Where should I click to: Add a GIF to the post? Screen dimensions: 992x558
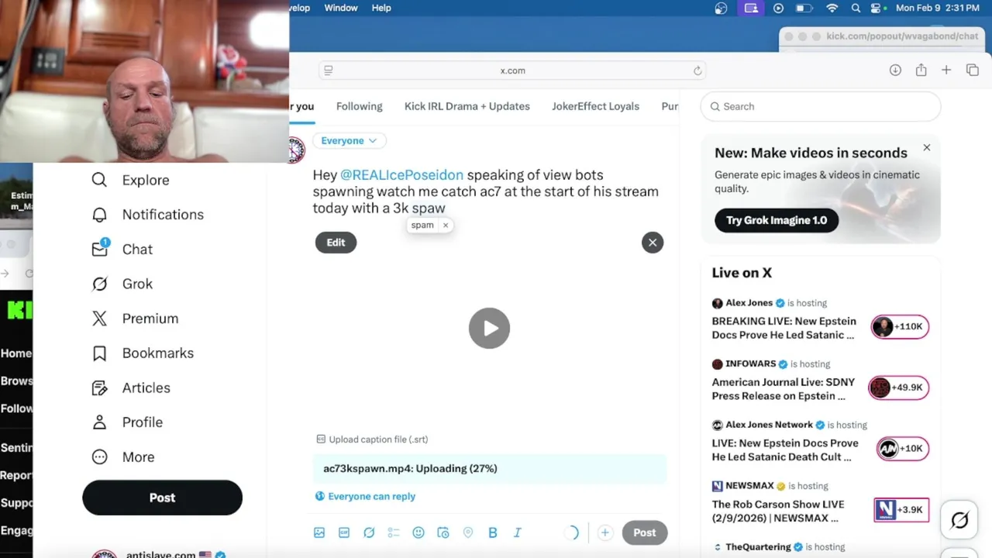coord(344,532)
